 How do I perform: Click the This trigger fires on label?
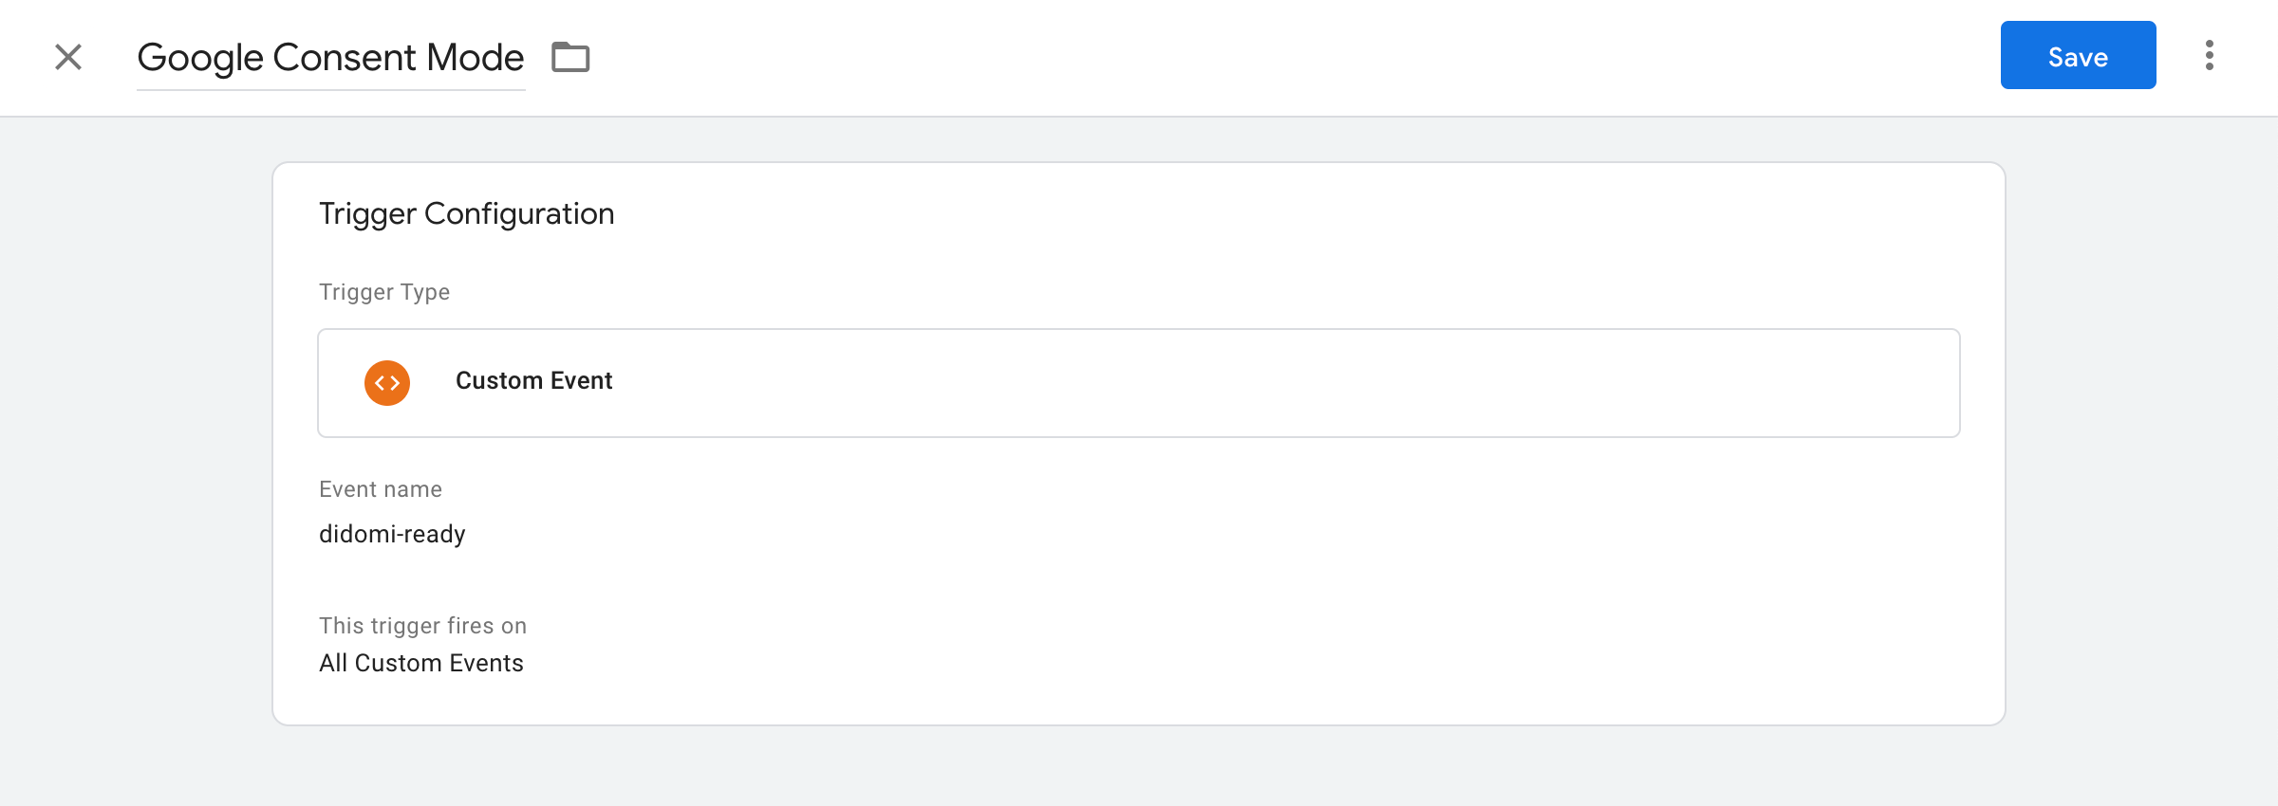(422, 626)
